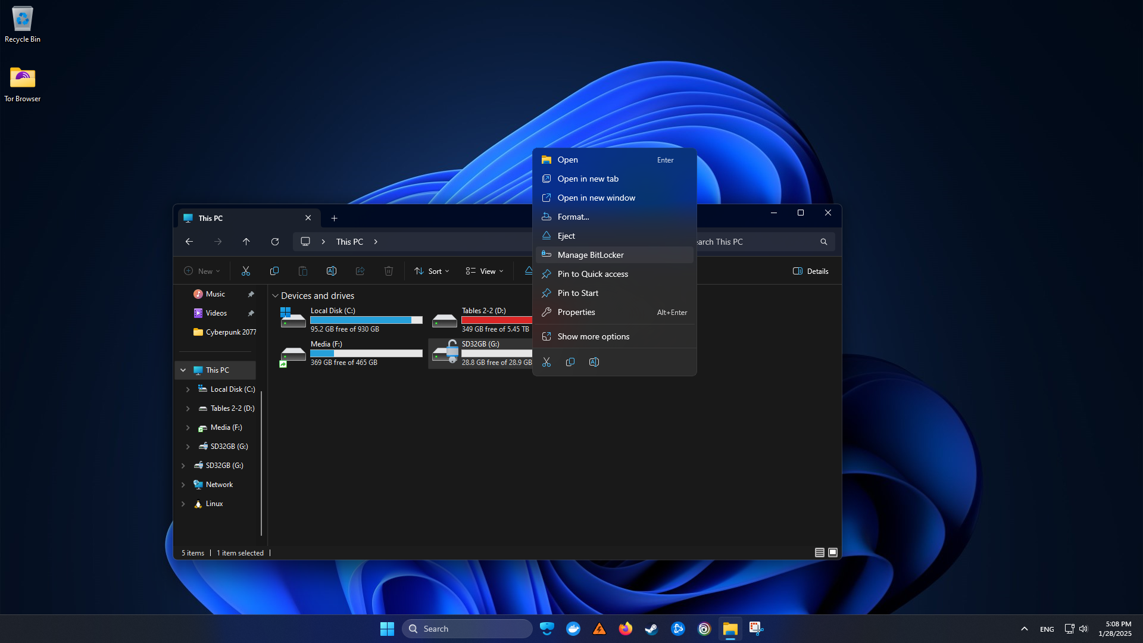Viewport: 1143px width, 643px height.
Task: Select Pin to Quick access
Action: coord(614,274)
